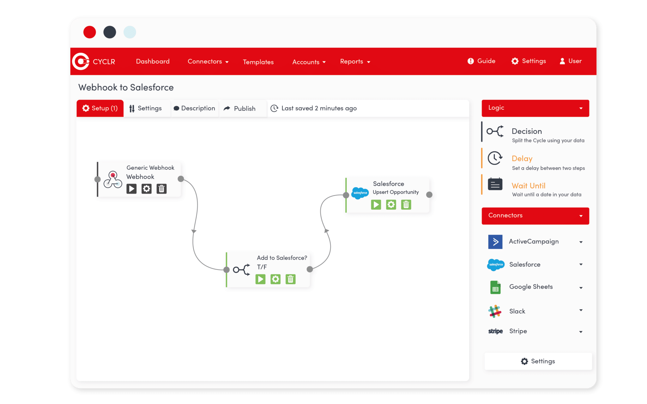Screen dimensions: 647x404
Task: Delete the Salesforce Upsert Opportunity step
Action: (406, 205)
